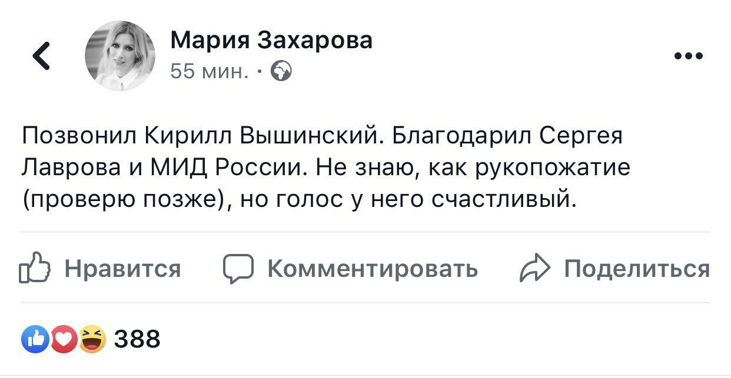731x378 pixels.
Task: Click the last line ending with счастливый
Action: click(297, 200)
